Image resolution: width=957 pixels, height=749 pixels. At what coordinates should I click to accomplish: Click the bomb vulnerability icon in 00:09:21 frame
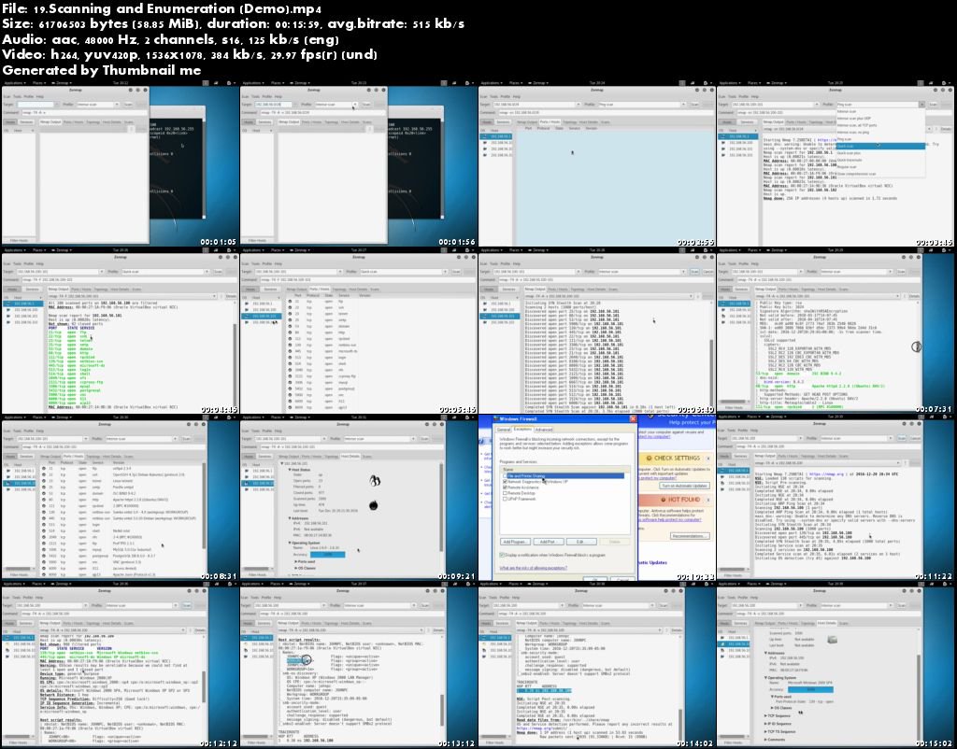pos(374,505)
